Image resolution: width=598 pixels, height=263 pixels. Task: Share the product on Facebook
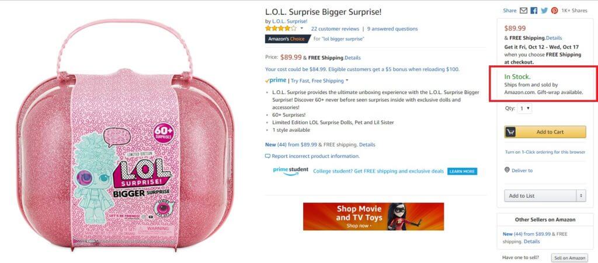click(x=534, y=10)
